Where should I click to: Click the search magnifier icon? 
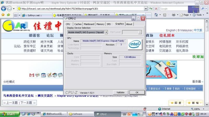click(203, 9)
